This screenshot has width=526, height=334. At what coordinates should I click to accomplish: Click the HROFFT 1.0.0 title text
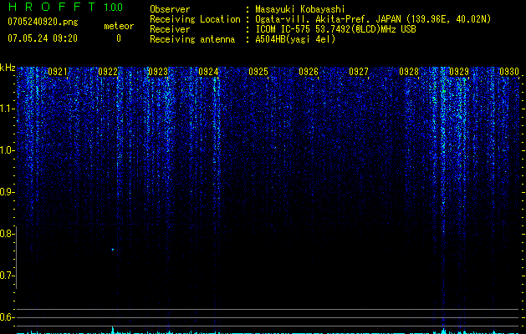[x=65, y=7]
